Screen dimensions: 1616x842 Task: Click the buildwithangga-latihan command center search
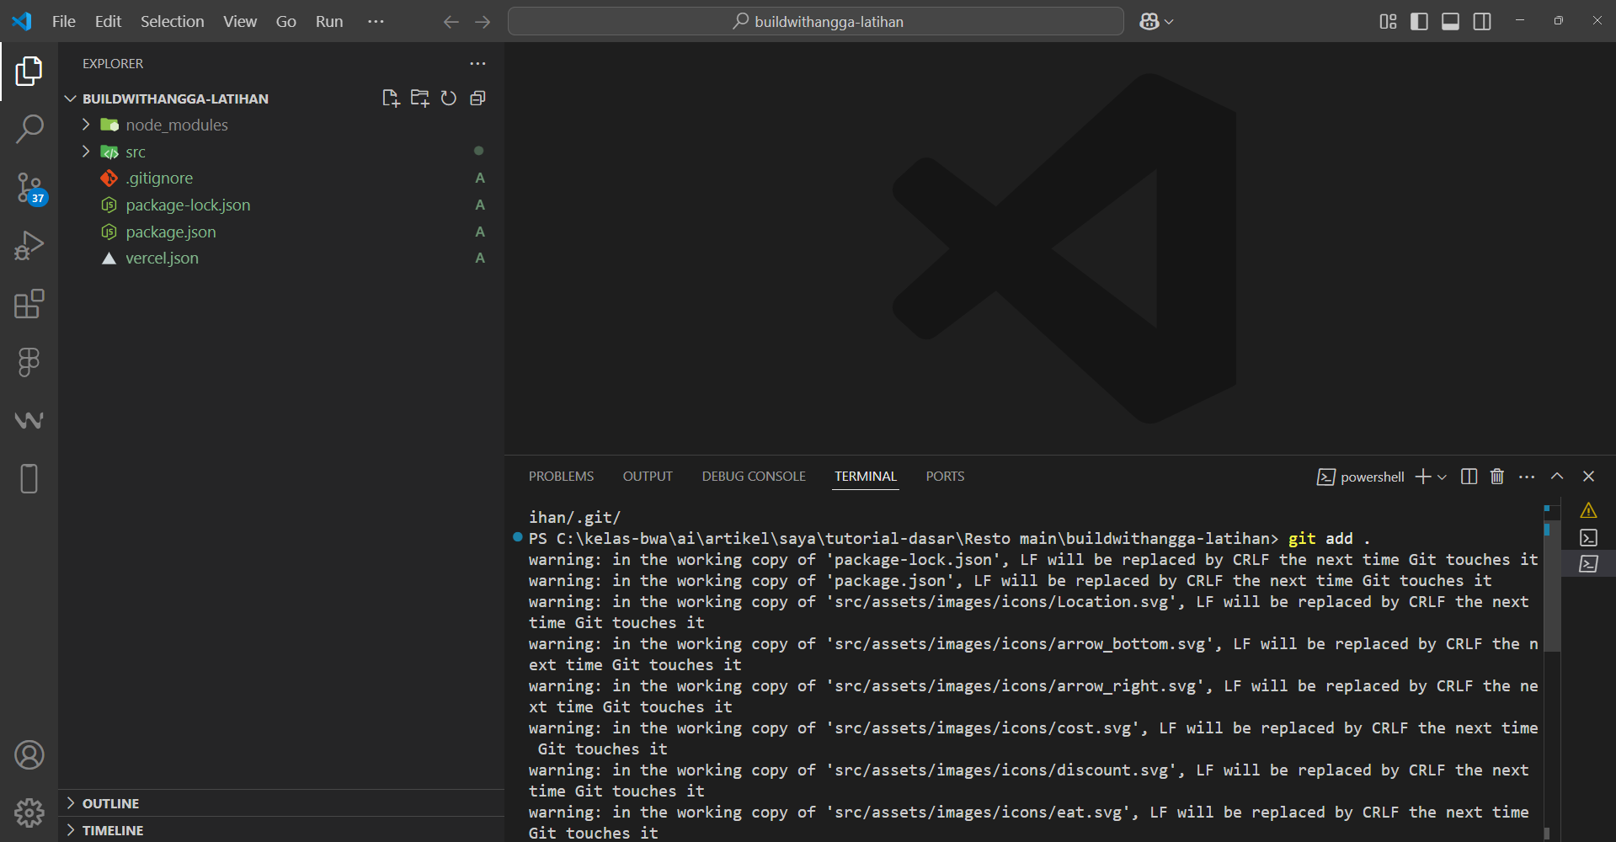tap(815, 22)
